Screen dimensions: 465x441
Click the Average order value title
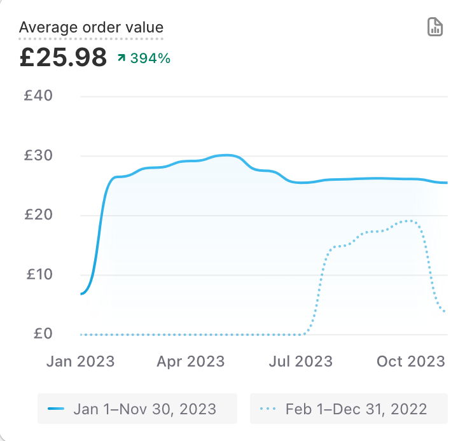[x=91, y=27]
